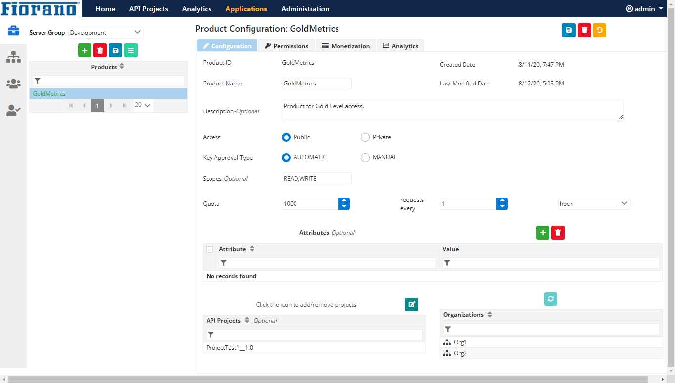This screenshot has width=675, height=383.
Task: Sort the Attribute column
Action: point(252,249)
